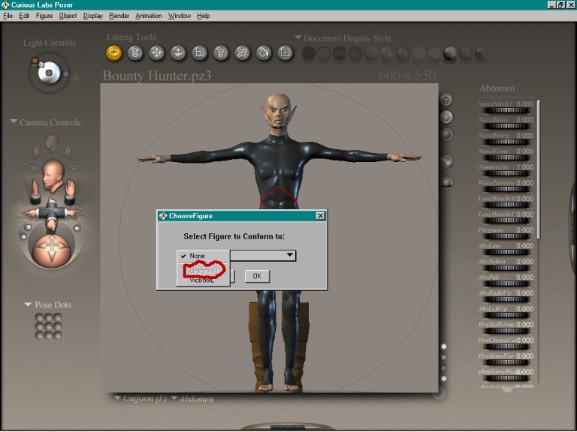The image size is (577, 432).
Task: Open the Render menu
Action: pyautogui.click(x=119, y=16)
